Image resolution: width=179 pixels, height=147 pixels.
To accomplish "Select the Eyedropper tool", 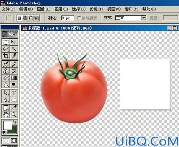I will tap(14, 108).
